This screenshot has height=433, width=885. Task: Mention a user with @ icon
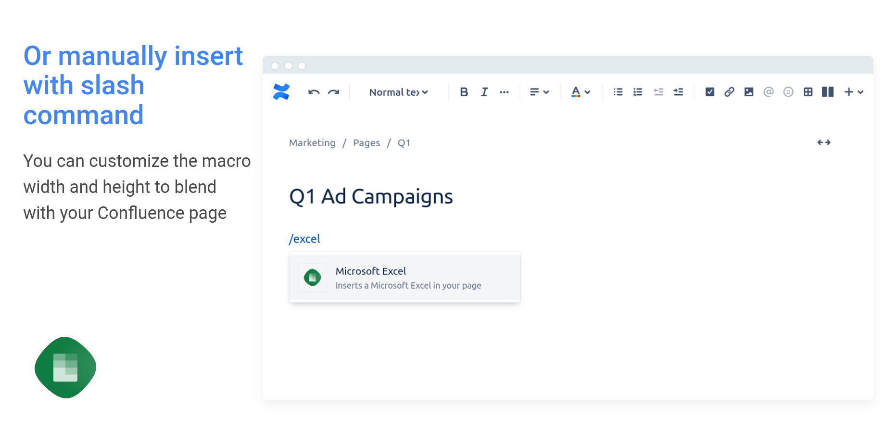tap(769, 92)
